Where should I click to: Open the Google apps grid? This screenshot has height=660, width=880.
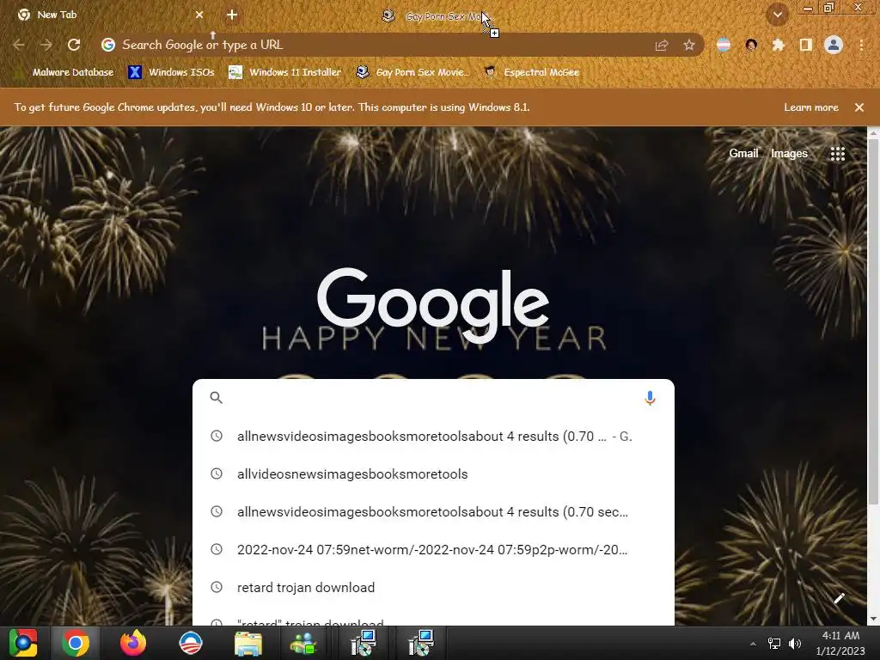[837, 154]
